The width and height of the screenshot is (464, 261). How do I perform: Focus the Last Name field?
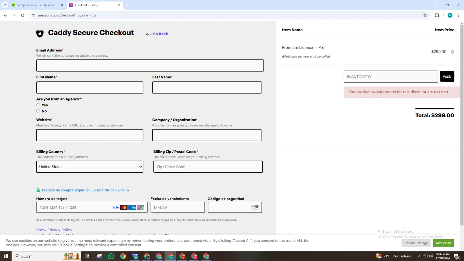(207, 88)
